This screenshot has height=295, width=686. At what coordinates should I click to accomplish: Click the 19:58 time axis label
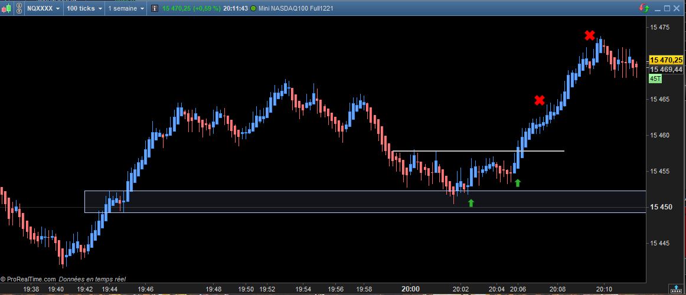[364, 289]
